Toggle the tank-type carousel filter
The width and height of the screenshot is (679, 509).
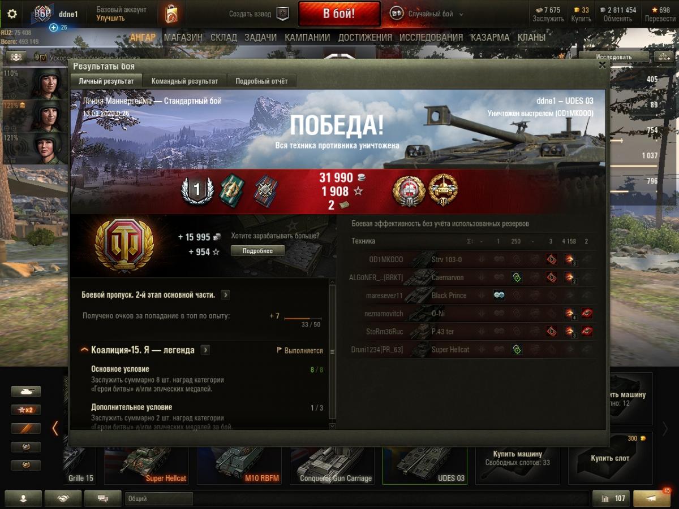pyautogui.click(x=26, y=391)
